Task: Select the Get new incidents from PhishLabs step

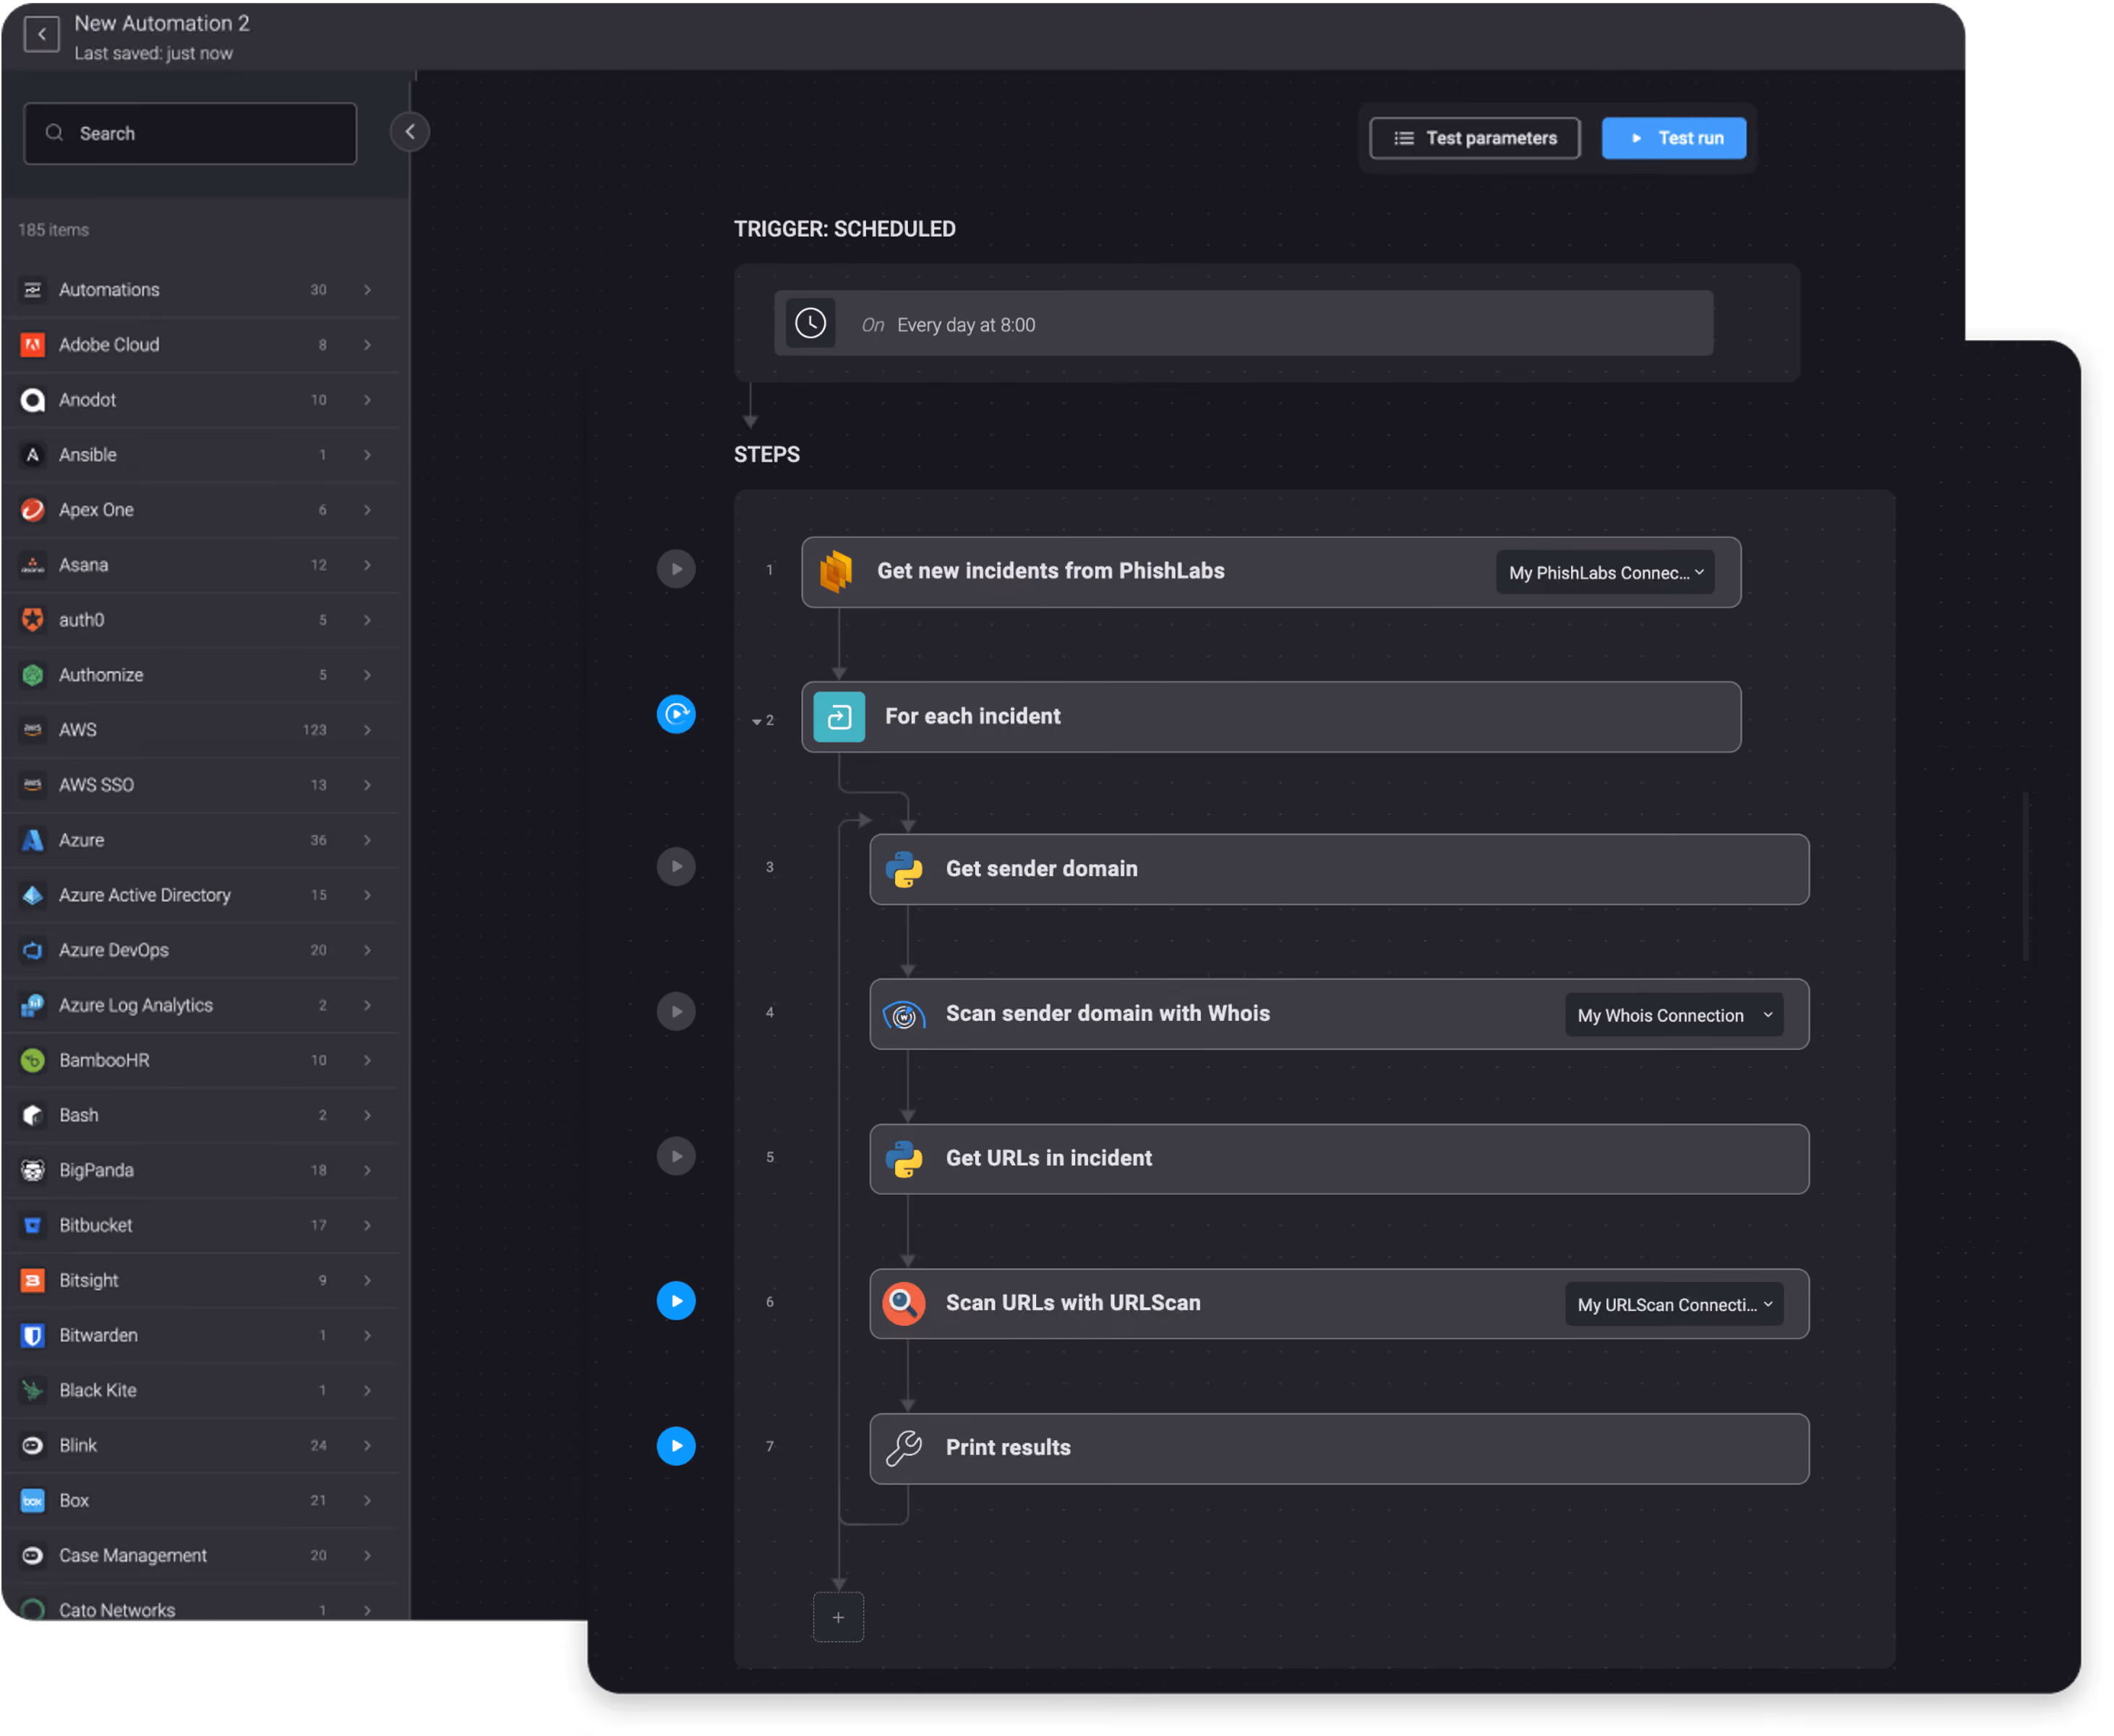Action: [x=1271, y=572]
